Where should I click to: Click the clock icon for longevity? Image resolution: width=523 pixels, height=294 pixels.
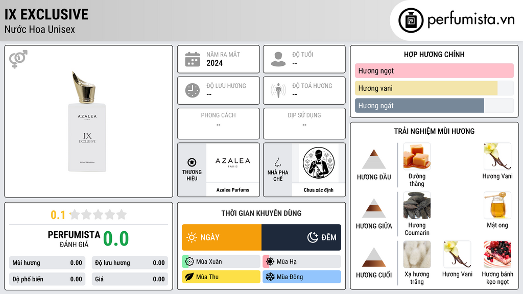(x=193, y=90)
